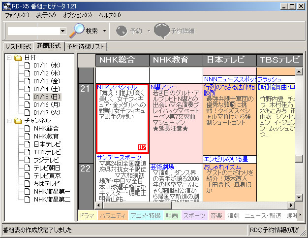Open the おしゃれイズム program link
Screen dimensions: 308x238
click(222, 167)
